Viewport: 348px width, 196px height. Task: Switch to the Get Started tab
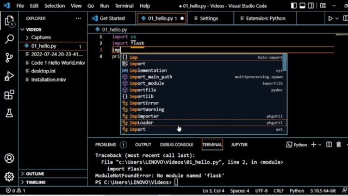[x=111, y=19]
